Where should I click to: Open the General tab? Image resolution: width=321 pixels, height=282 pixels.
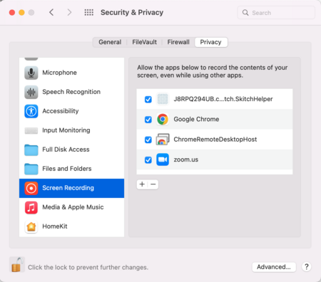pyautogui.click(x=110, y=42)
